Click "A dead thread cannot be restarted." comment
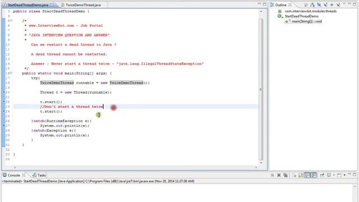Viewport: 359px width, 202px height. point(69,54)
